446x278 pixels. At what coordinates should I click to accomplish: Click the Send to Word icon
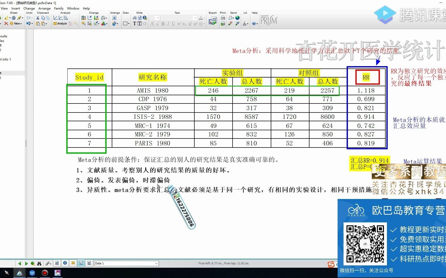point(237,23)
